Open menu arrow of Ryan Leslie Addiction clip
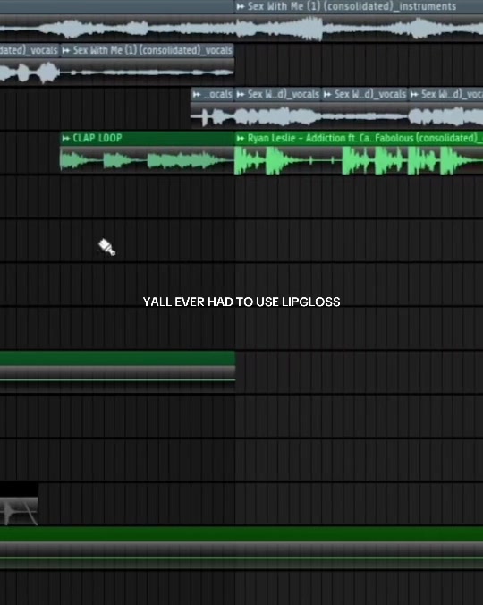 (241, 138)
